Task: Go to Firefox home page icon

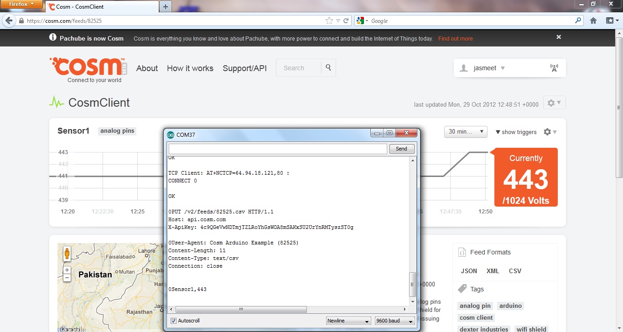Action: [593, 21]
